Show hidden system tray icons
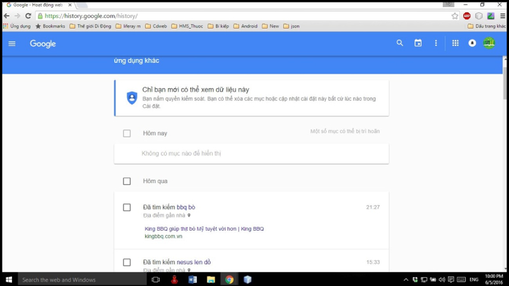509x286 pixels. [x=406, y=280]
